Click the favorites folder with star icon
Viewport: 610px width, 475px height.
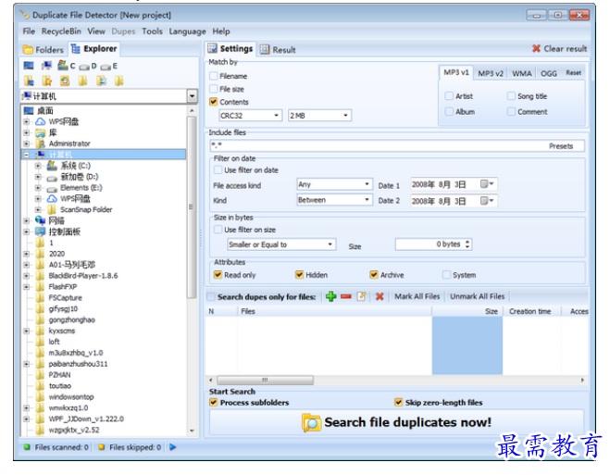[x=46, y=81]
